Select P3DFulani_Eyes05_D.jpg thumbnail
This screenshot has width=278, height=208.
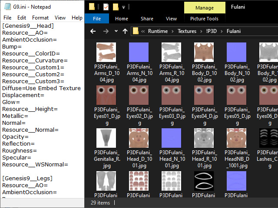(x=236, y=95)
